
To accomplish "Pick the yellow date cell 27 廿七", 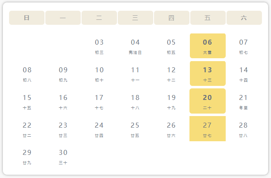I will [208, 128].
